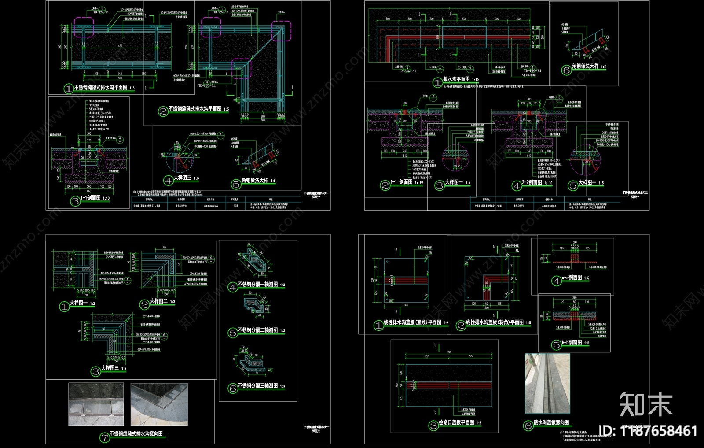
Task: Select the 截水沟平面图 1:10 title
Action: 456,80
